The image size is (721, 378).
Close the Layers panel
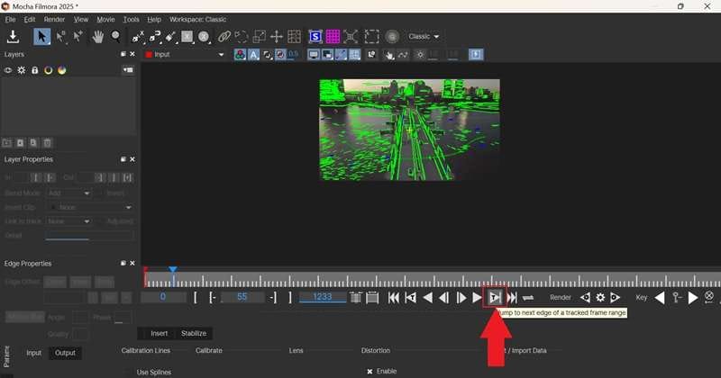click(132, 54)
